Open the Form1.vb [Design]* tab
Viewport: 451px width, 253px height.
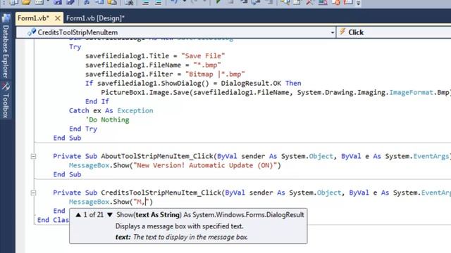click(x=95, y=18)
